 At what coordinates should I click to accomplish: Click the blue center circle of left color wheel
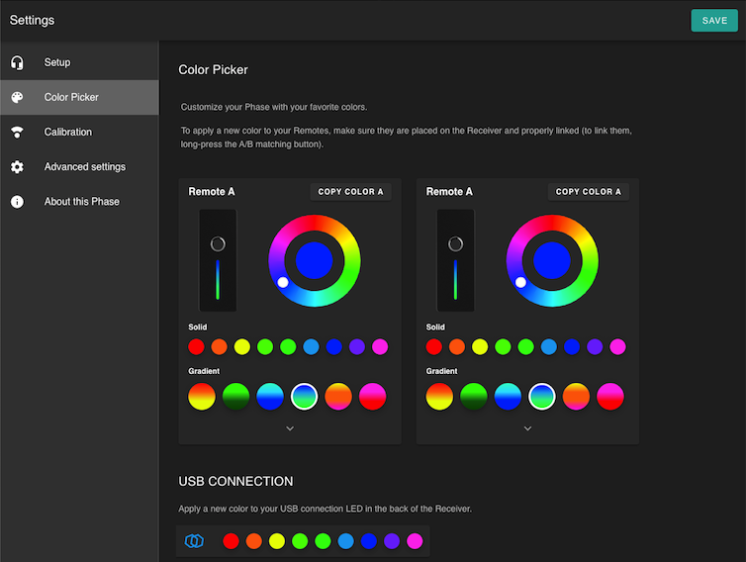click(x=314, y=260)
